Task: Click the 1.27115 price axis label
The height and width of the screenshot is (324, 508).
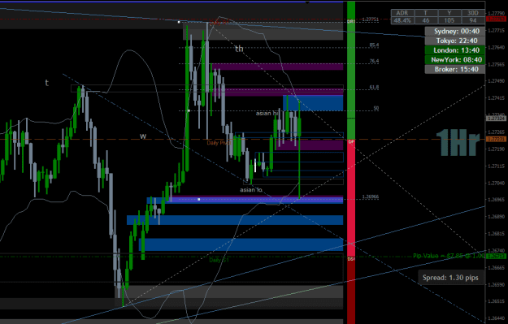Action: (x=497, y=166)
